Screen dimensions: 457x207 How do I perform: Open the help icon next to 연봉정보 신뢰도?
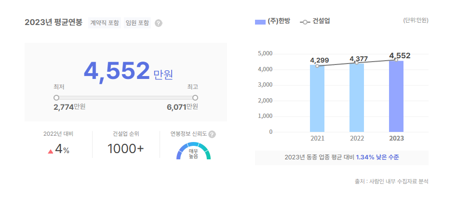[x=212, y=134]
